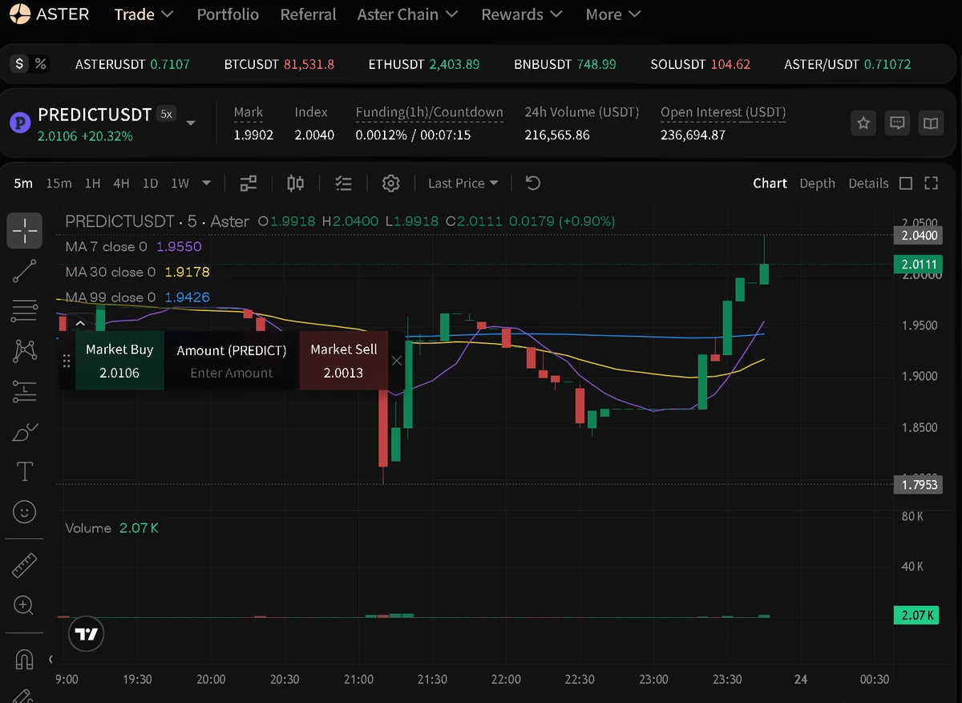Image resolution: width=962 pixels, height=703 pixels.
Task: Click the Market Sell button
Action: pos(344,361)
